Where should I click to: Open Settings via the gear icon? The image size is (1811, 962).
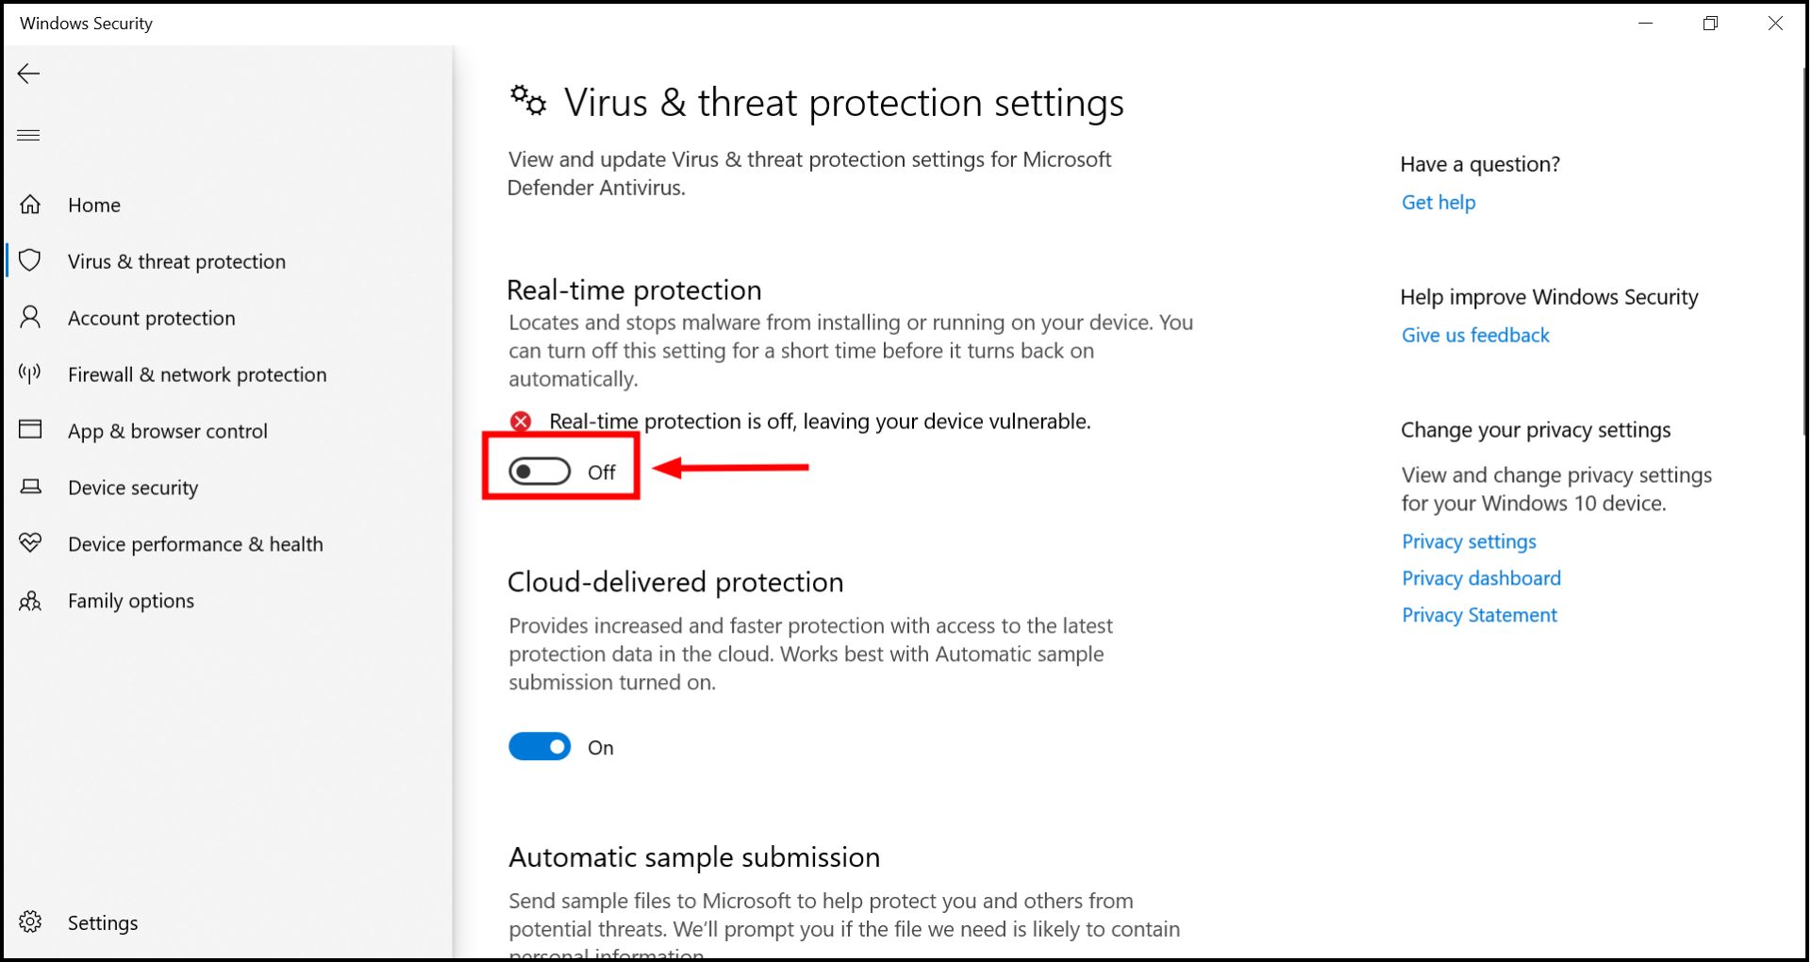30,921
